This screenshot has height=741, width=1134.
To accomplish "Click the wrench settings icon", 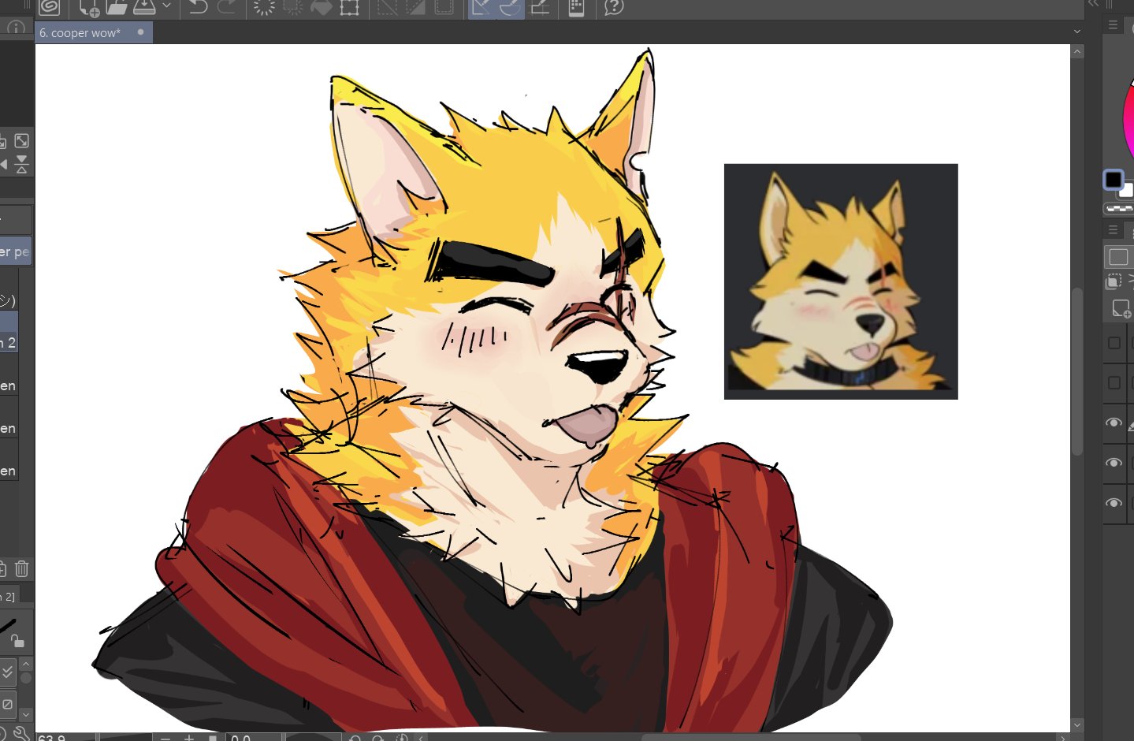I will (x=21, y=734).
